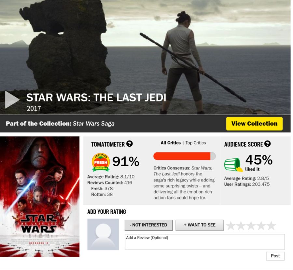Open the Tomatometer help question mark
This screenshot has width=293, height=270.
[x=130, y=143]
